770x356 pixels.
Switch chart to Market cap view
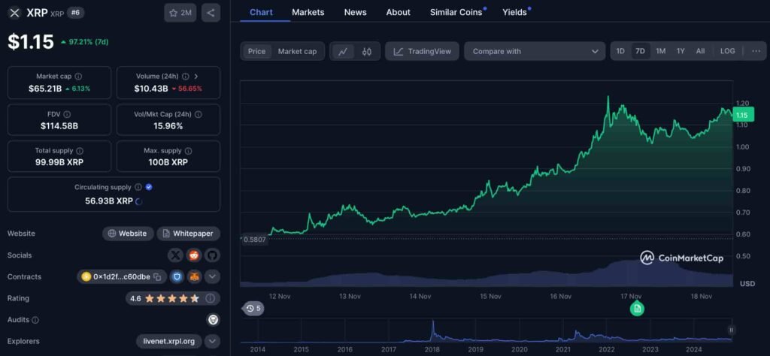[x=297, y=51]
